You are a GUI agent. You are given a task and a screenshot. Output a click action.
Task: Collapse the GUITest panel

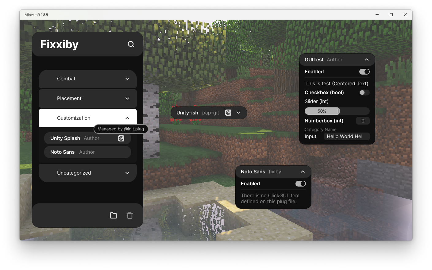(367, 60)
